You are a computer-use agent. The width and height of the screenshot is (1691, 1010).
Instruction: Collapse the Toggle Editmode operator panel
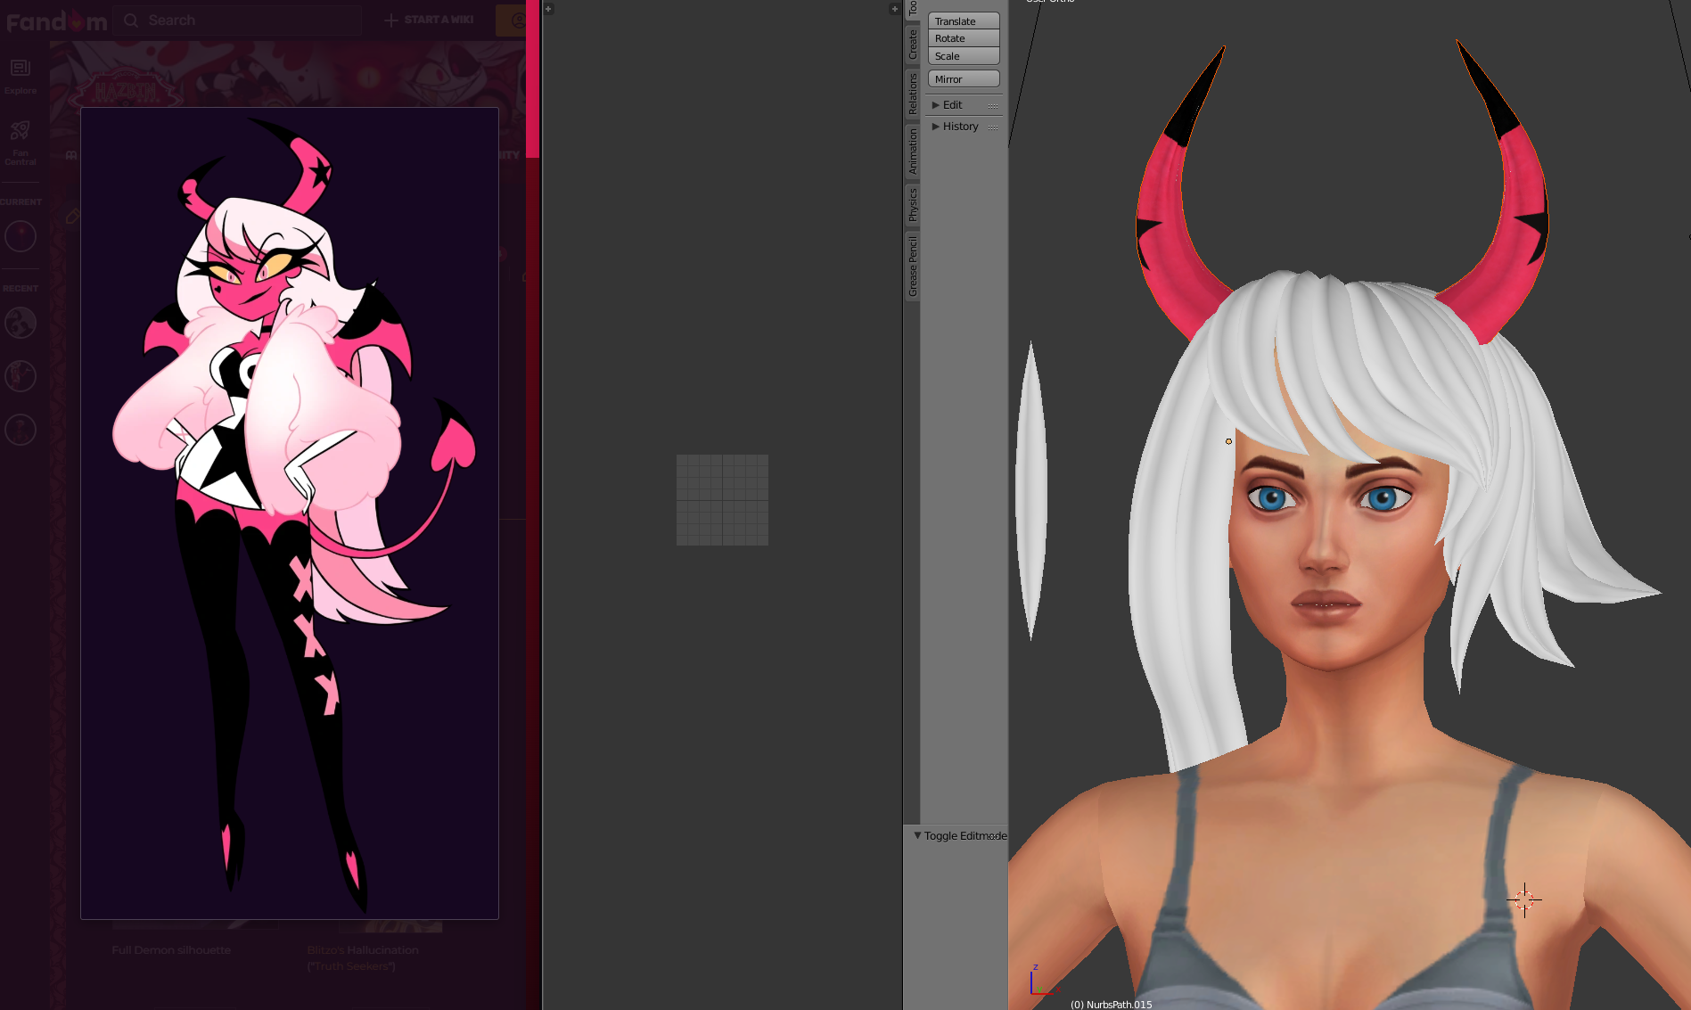pyautogui.click(x=917, y=835)
